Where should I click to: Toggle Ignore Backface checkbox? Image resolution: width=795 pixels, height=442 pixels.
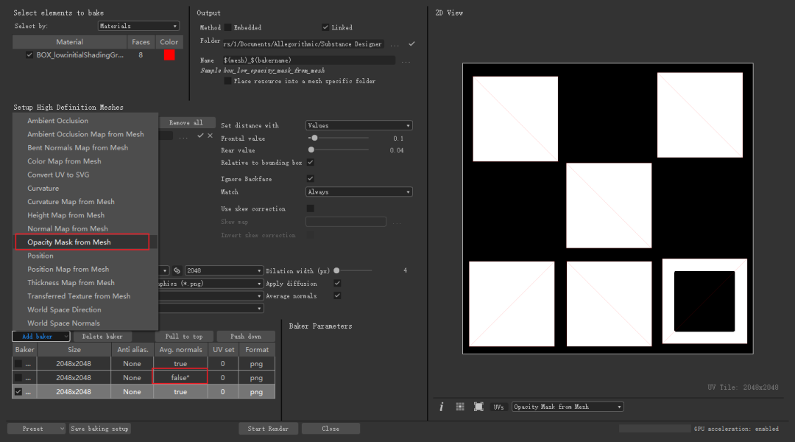pos(311,178)
